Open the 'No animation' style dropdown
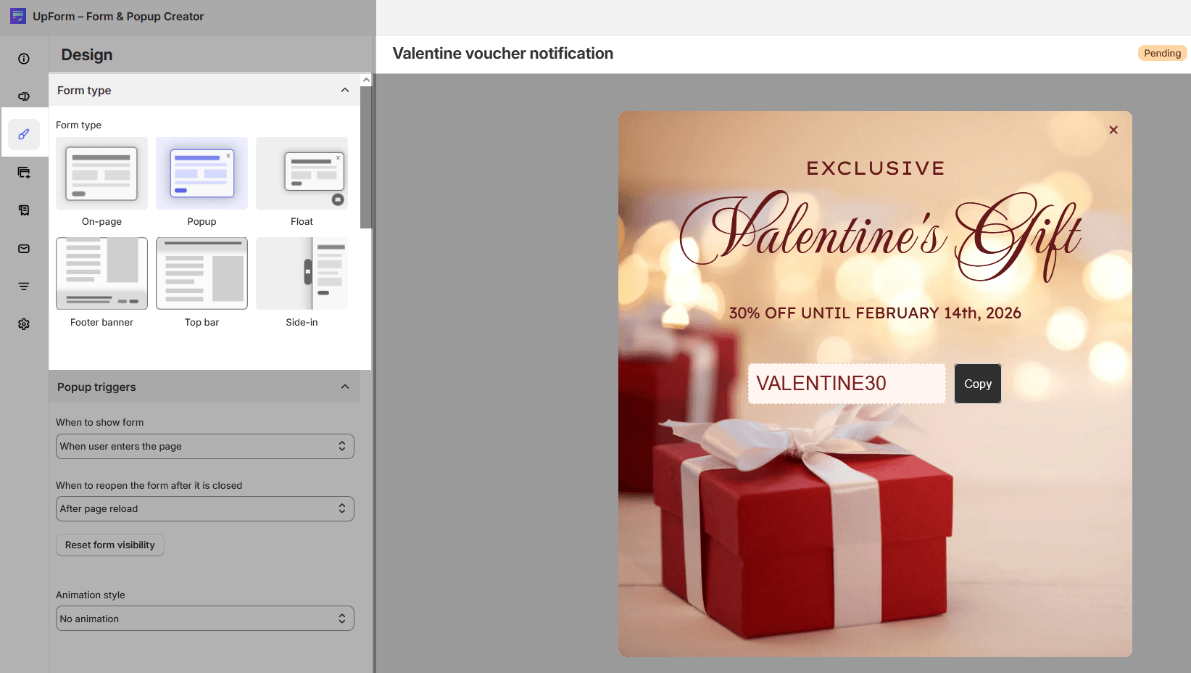The image size is (1191, 673). (205, 619)
